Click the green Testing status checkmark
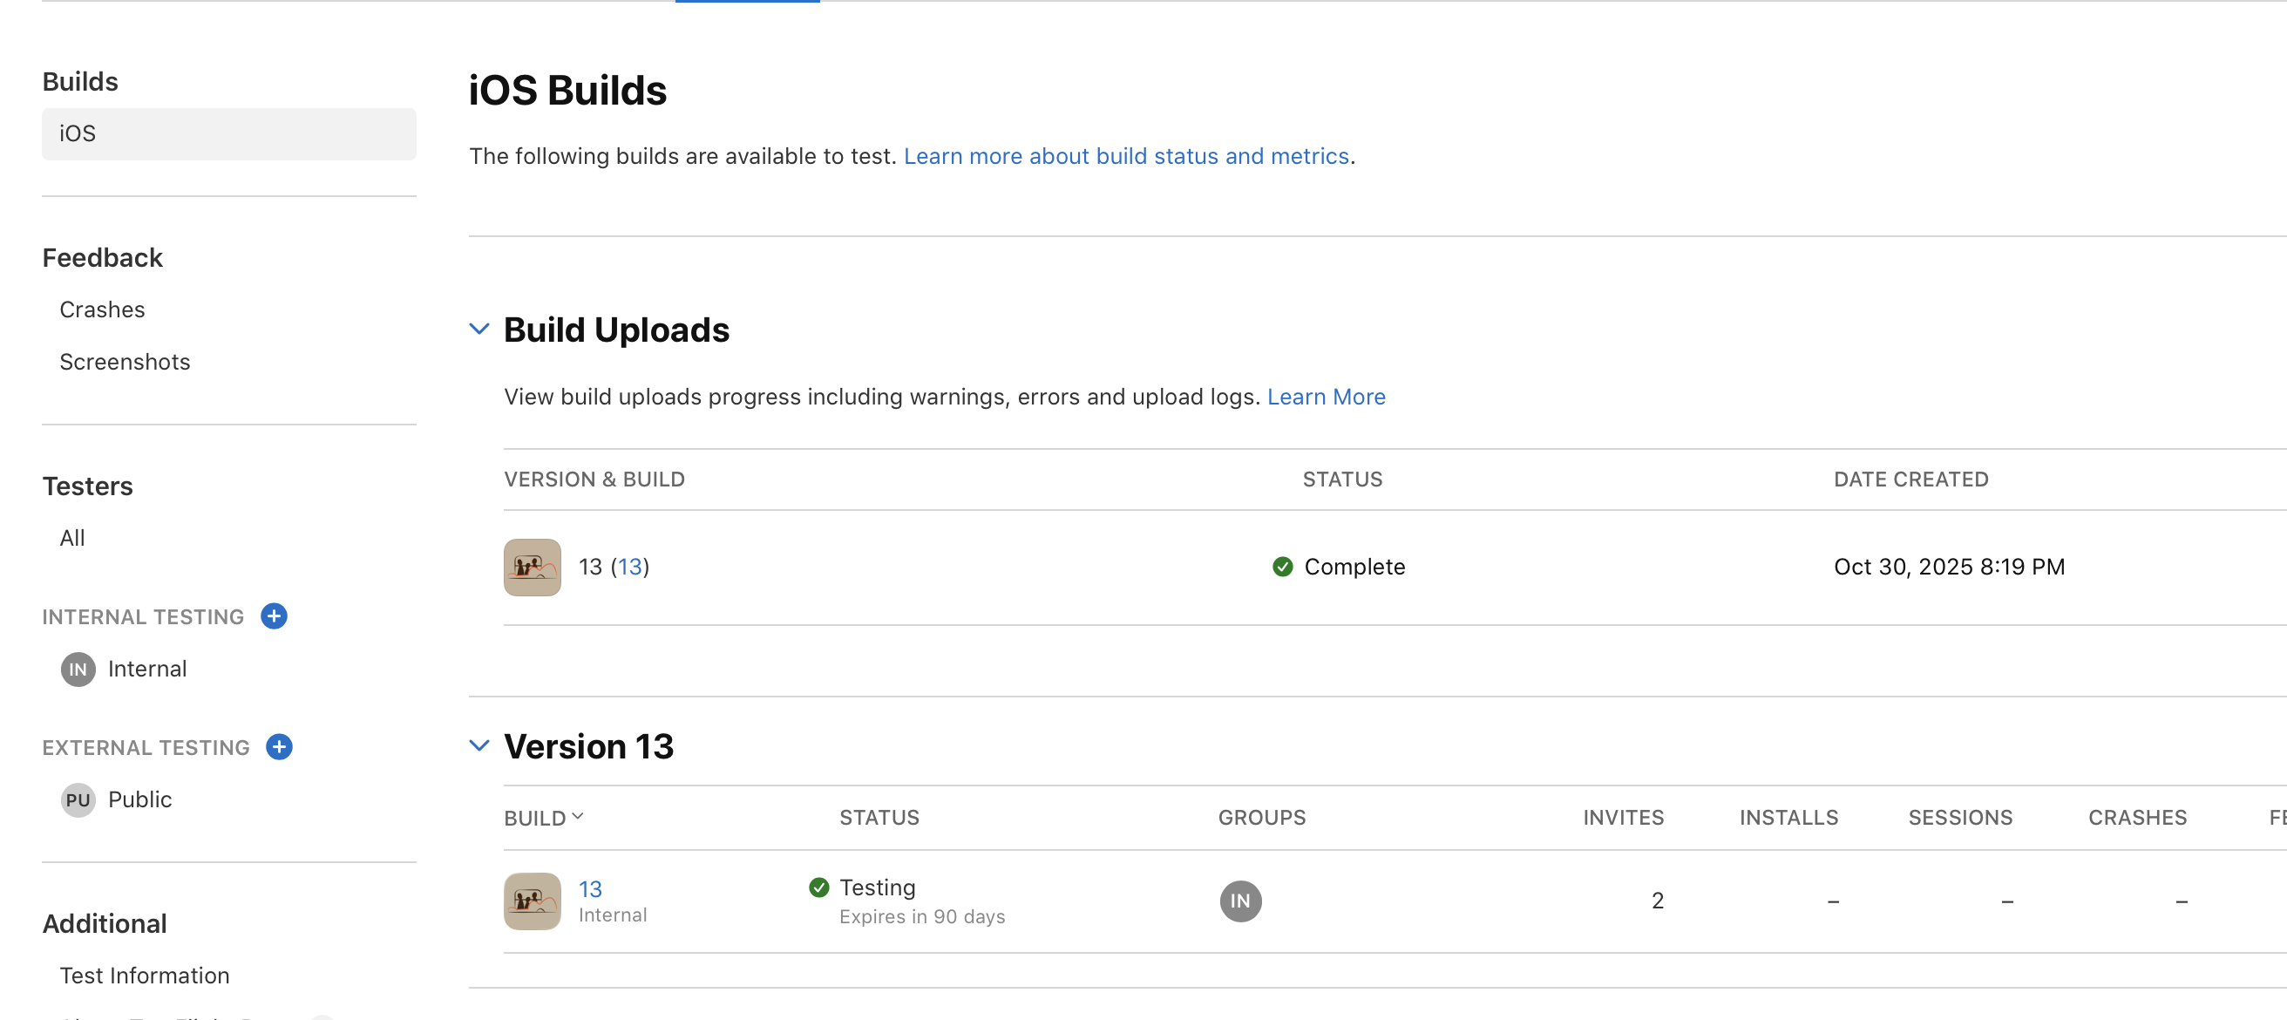Image resolution: width=2287 pixels, height=1020 pixels. coord(818,887)
